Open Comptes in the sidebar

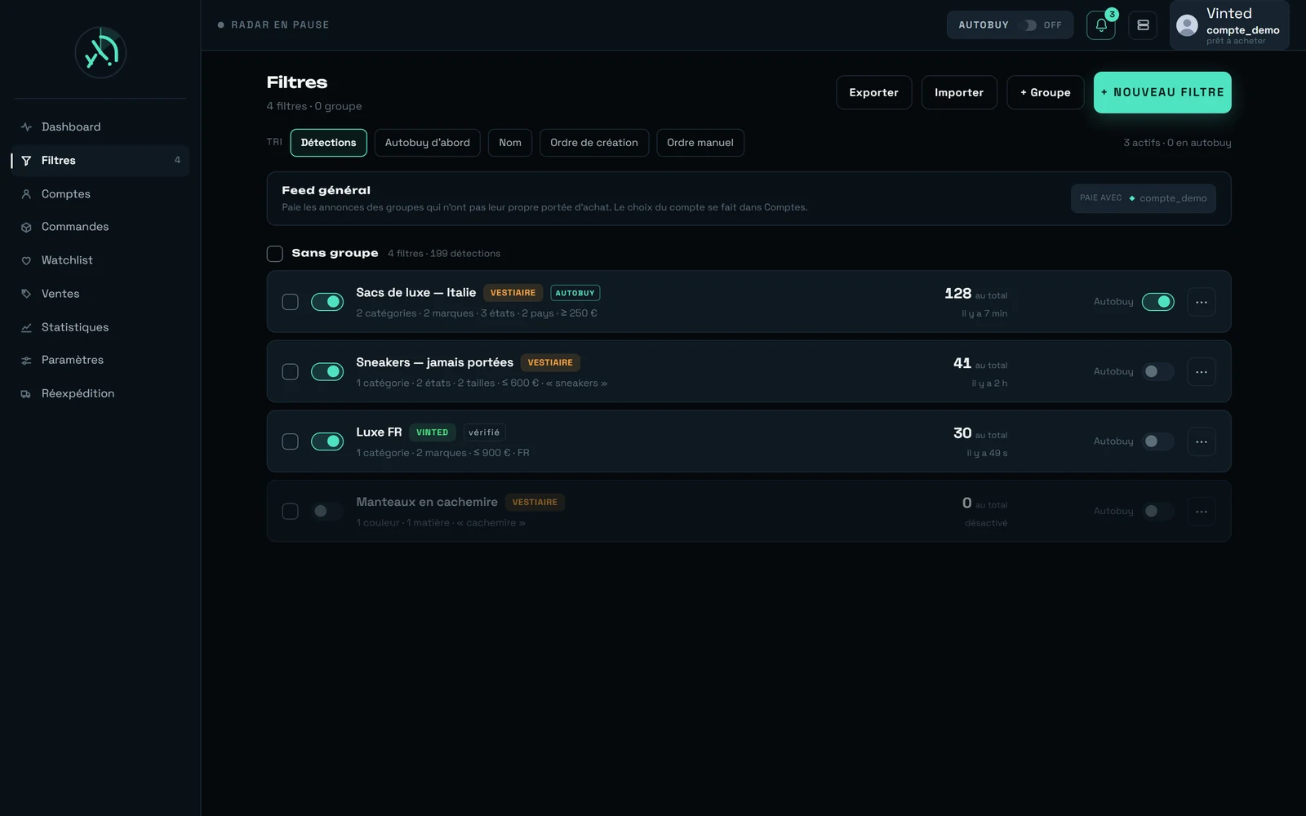pyautogui.click(x=100, y=193)
